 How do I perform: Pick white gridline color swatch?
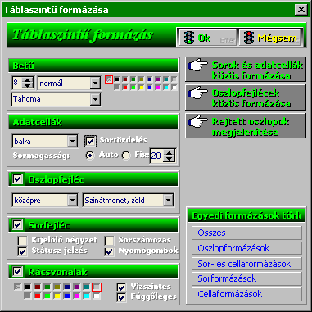(x=97, y=296)
